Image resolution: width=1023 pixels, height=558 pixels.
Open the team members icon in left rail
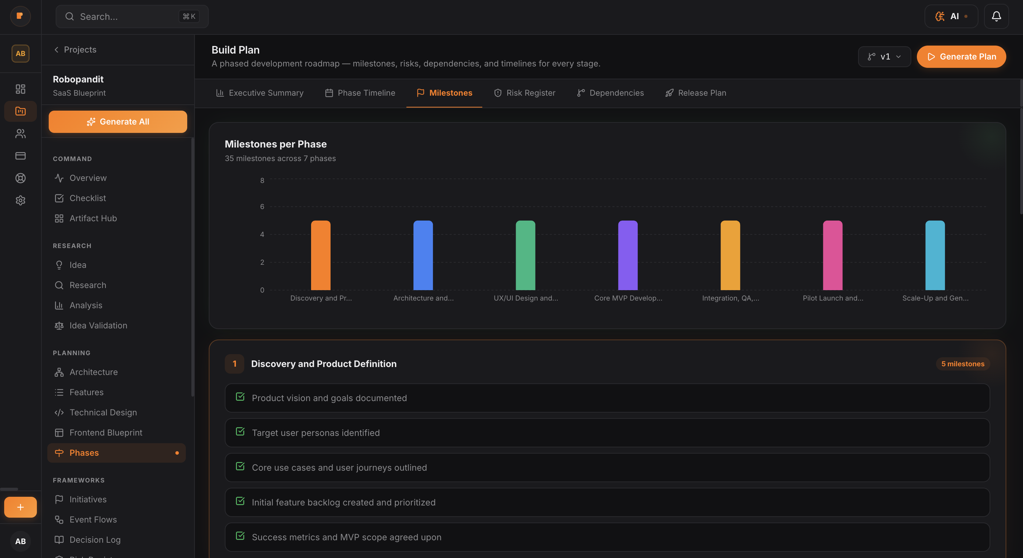[20, 134]
